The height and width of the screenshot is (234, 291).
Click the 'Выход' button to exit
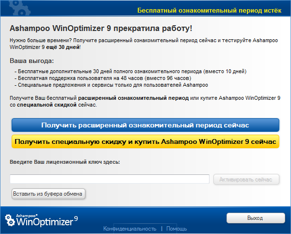point(255,218)
